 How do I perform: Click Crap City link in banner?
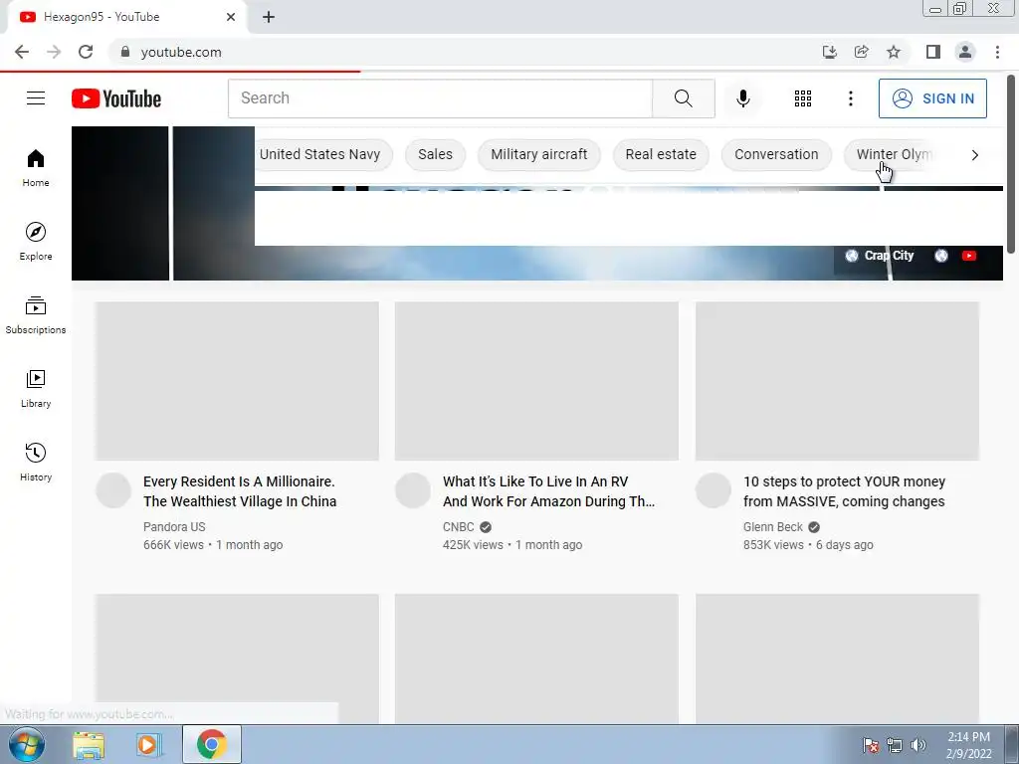pyautogui.click(x=889, y=256)
